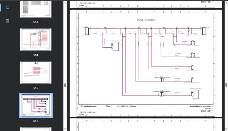Jump to page 555 thumbnail
Screen dimensions: 228x131
[36, 73]
